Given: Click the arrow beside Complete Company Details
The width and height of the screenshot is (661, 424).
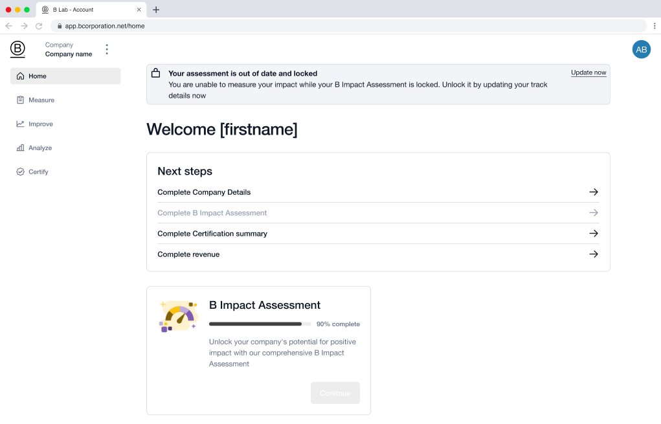Looking at the screenshot, I should (x=594, y=192).
